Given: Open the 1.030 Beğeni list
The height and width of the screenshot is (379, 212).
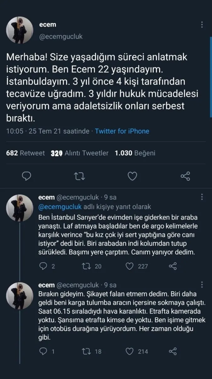Looking at the screenshot, I should 134,153.
